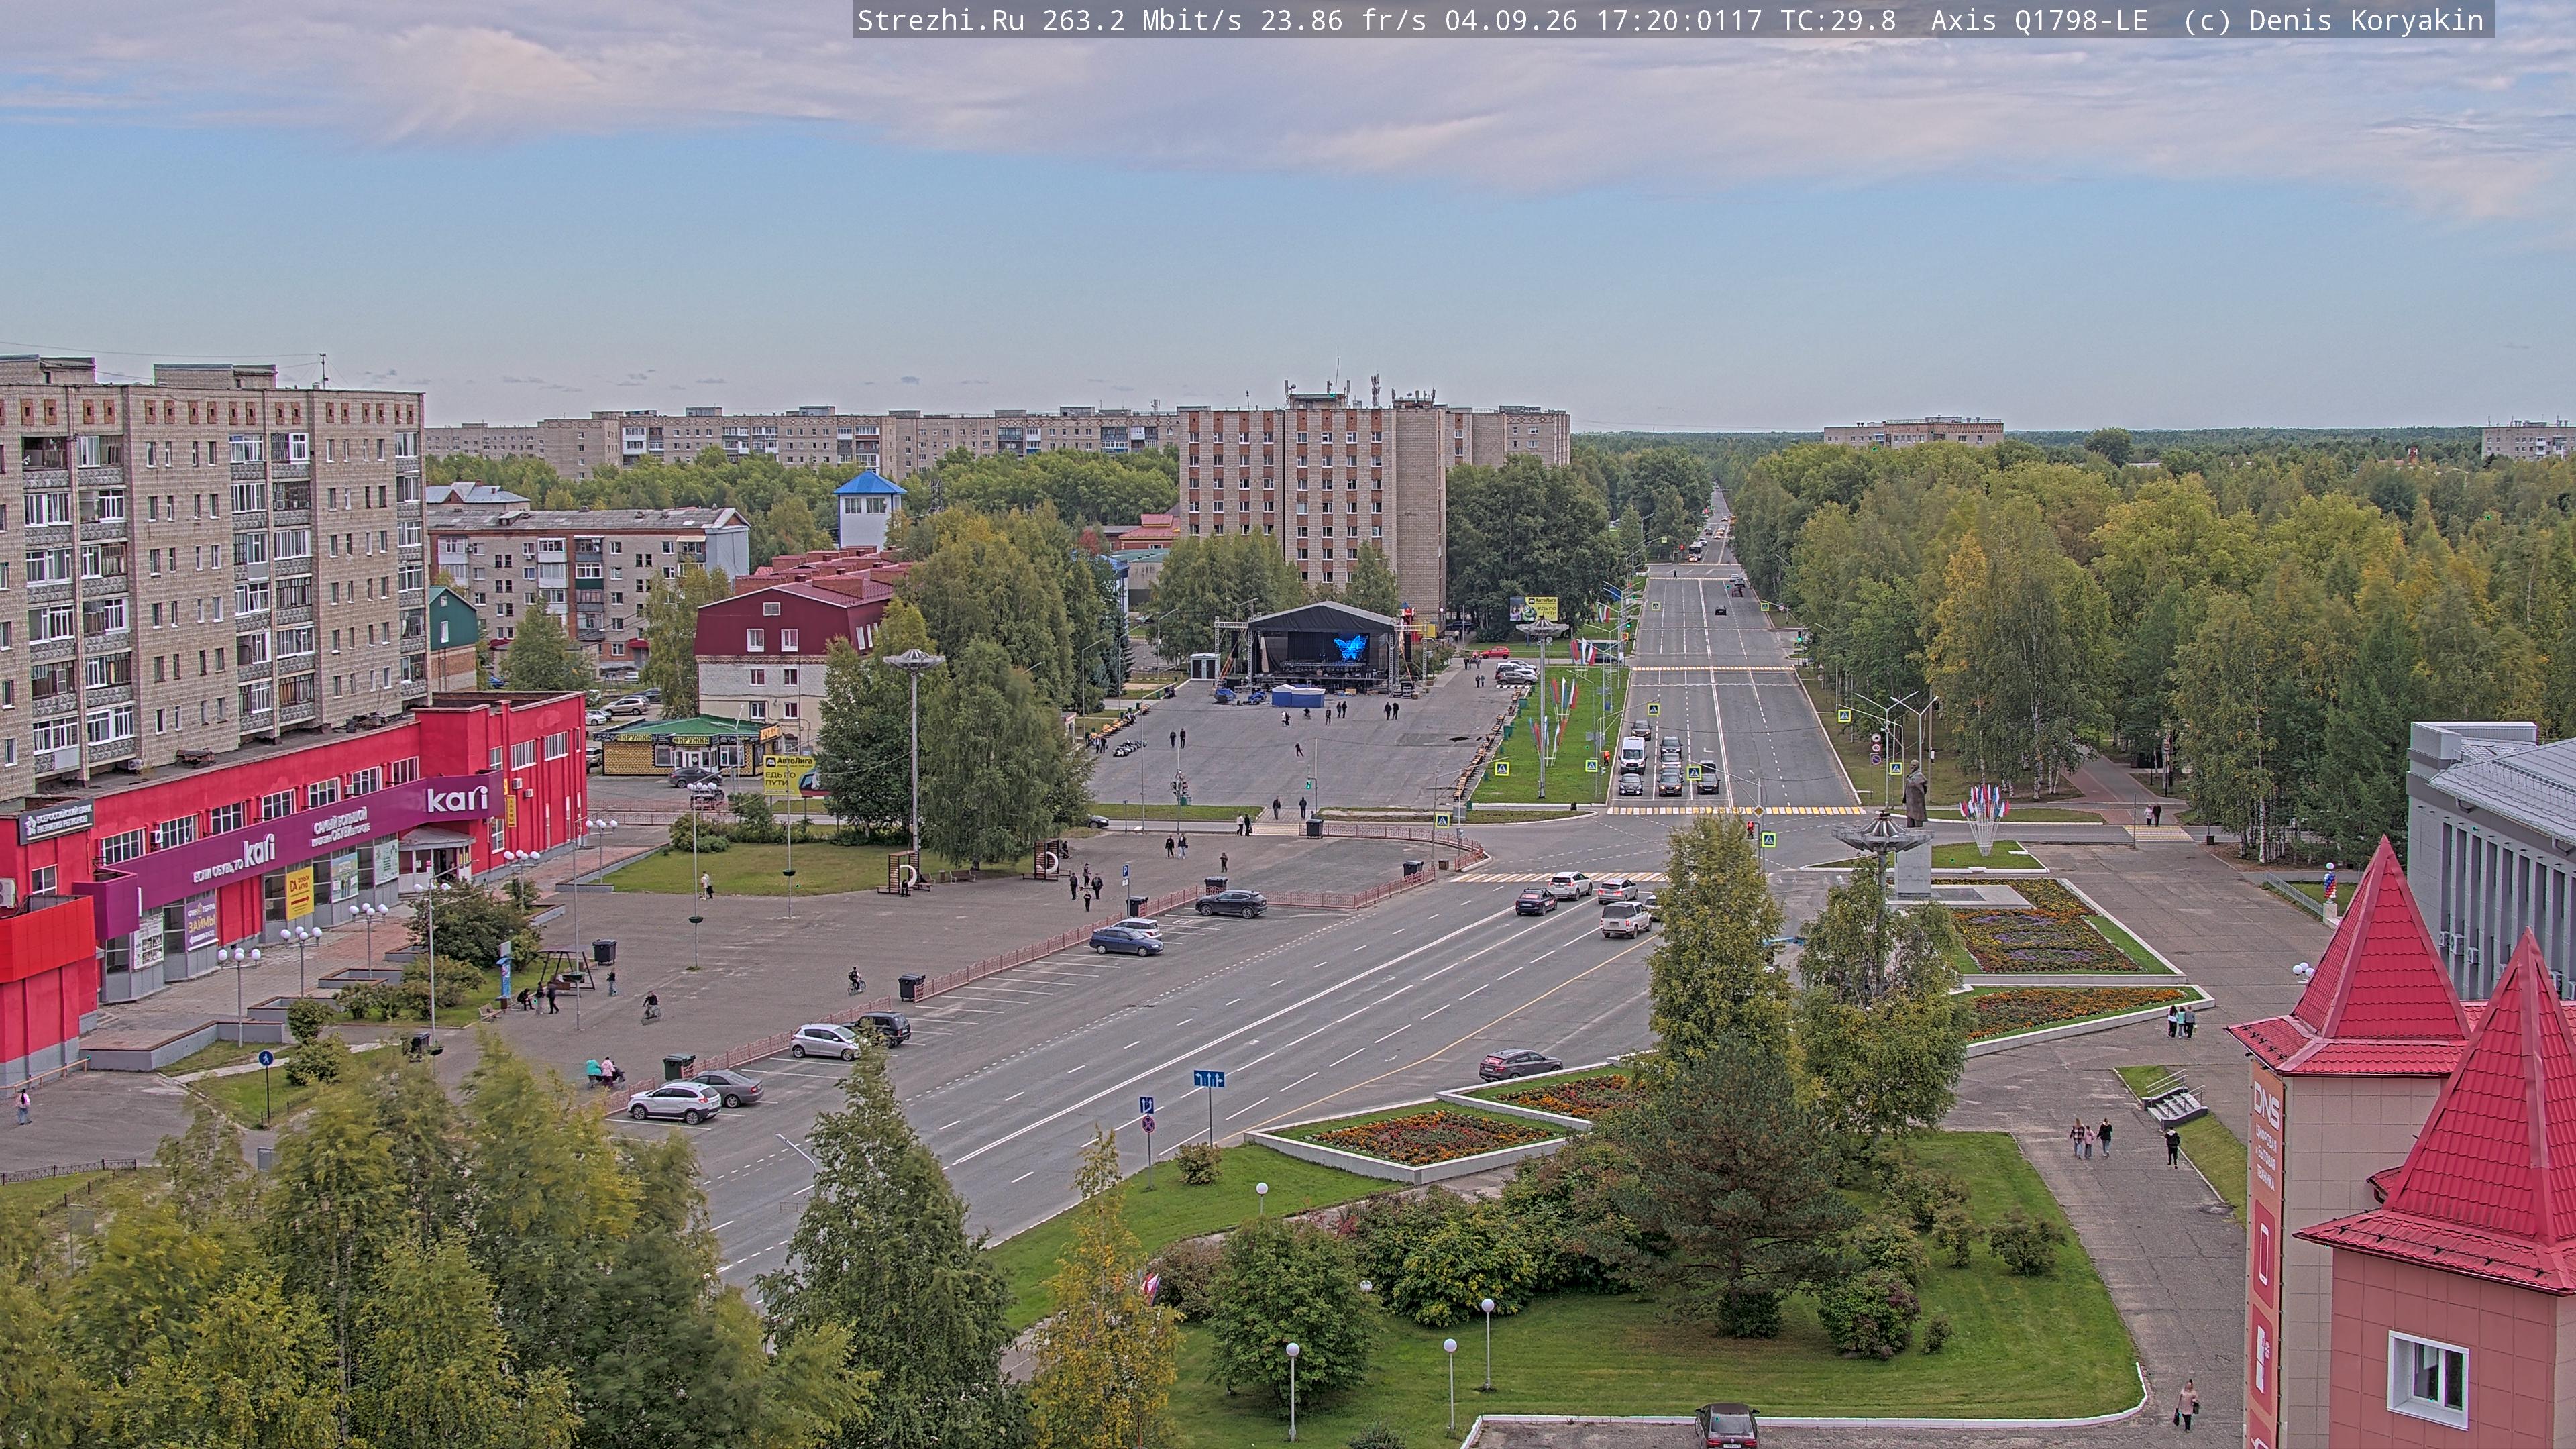Click the TC:29.8 temperature readout

point(1838,20)
